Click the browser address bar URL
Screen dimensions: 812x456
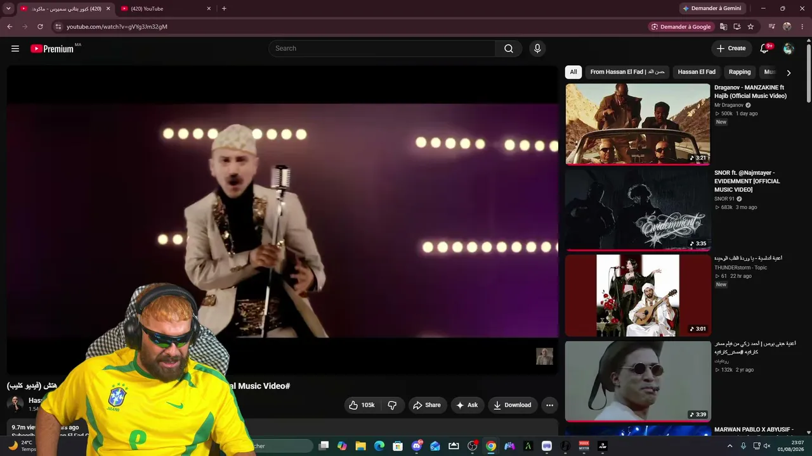(x=117, y=27)
